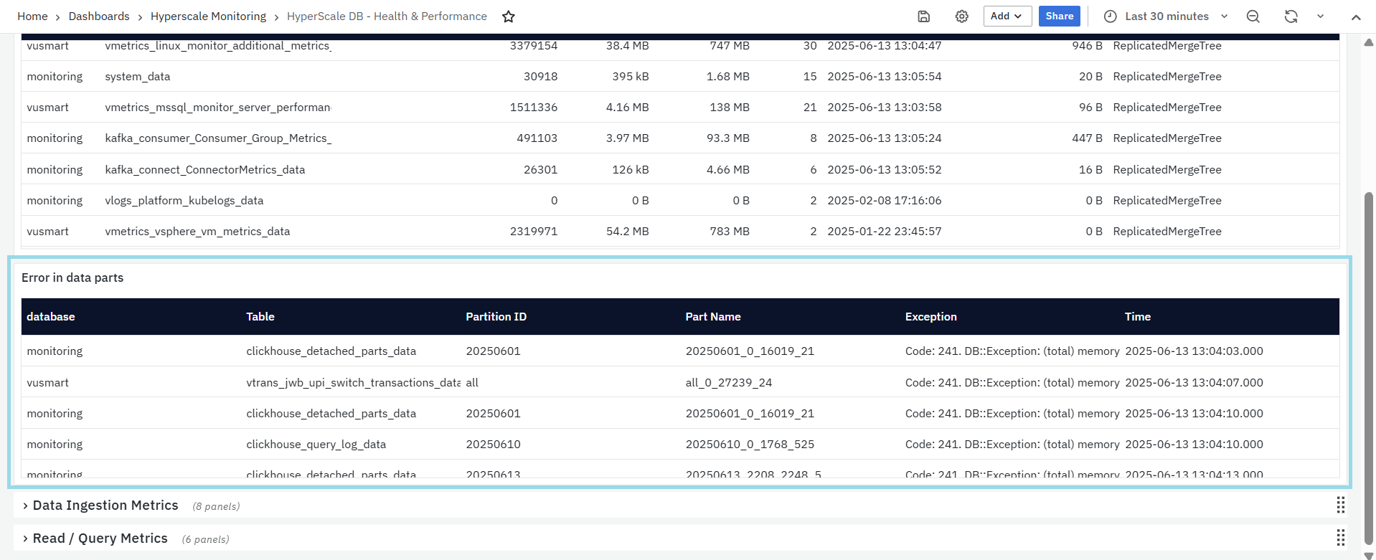Star this dashboard as favorite
Viewport: 1376px width, 560px height.
[509, 16]
